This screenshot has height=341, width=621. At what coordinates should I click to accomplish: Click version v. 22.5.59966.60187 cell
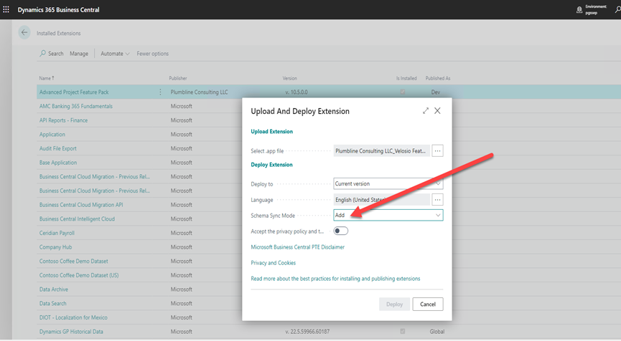coord(307,332)
